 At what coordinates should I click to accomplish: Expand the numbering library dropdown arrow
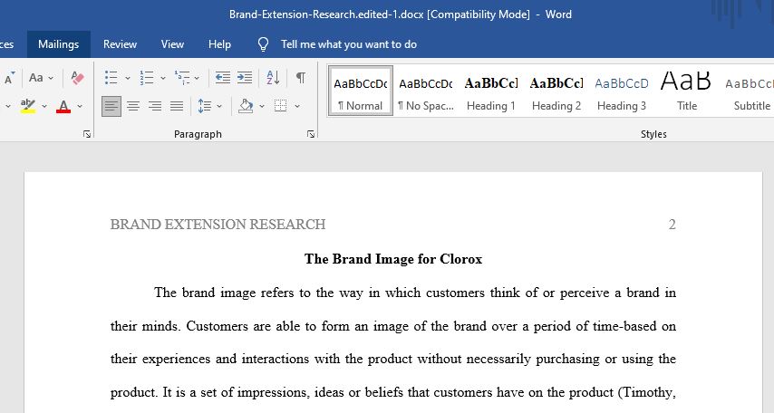coord(163,78)
